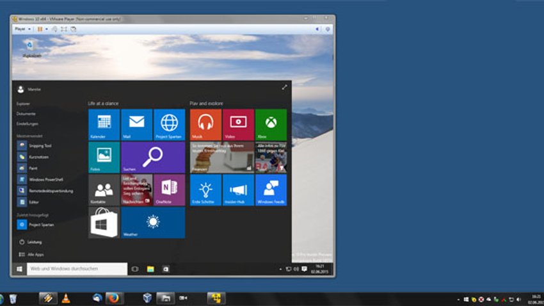
Task: Open the Weather tile
Action: (x=153, y=223)
